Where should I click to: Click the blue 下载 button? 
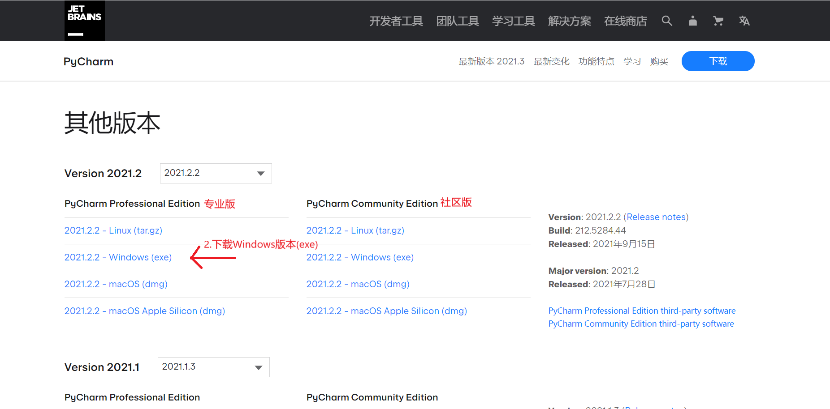[x=718, y=61]
